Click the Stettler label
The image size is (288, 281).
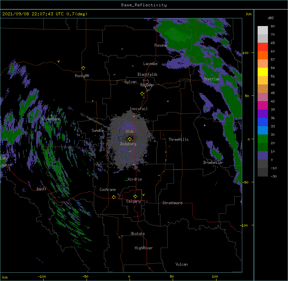pos(212,79)
